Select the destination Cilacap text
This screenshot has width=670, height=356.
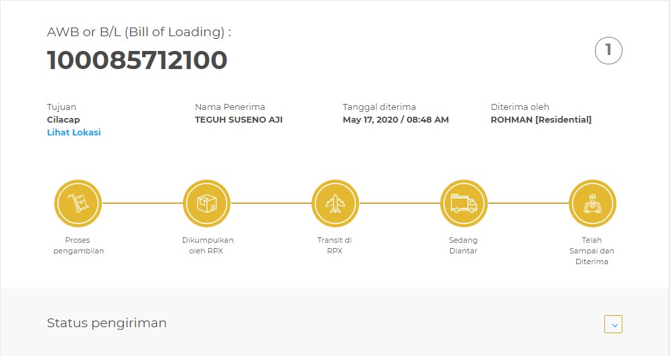coord(63,119)
